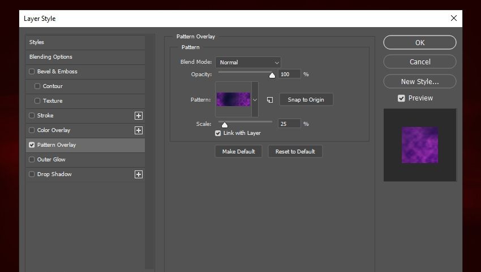
Task: Add another Color Overlay with plus icon
Action: click(139, 130)
